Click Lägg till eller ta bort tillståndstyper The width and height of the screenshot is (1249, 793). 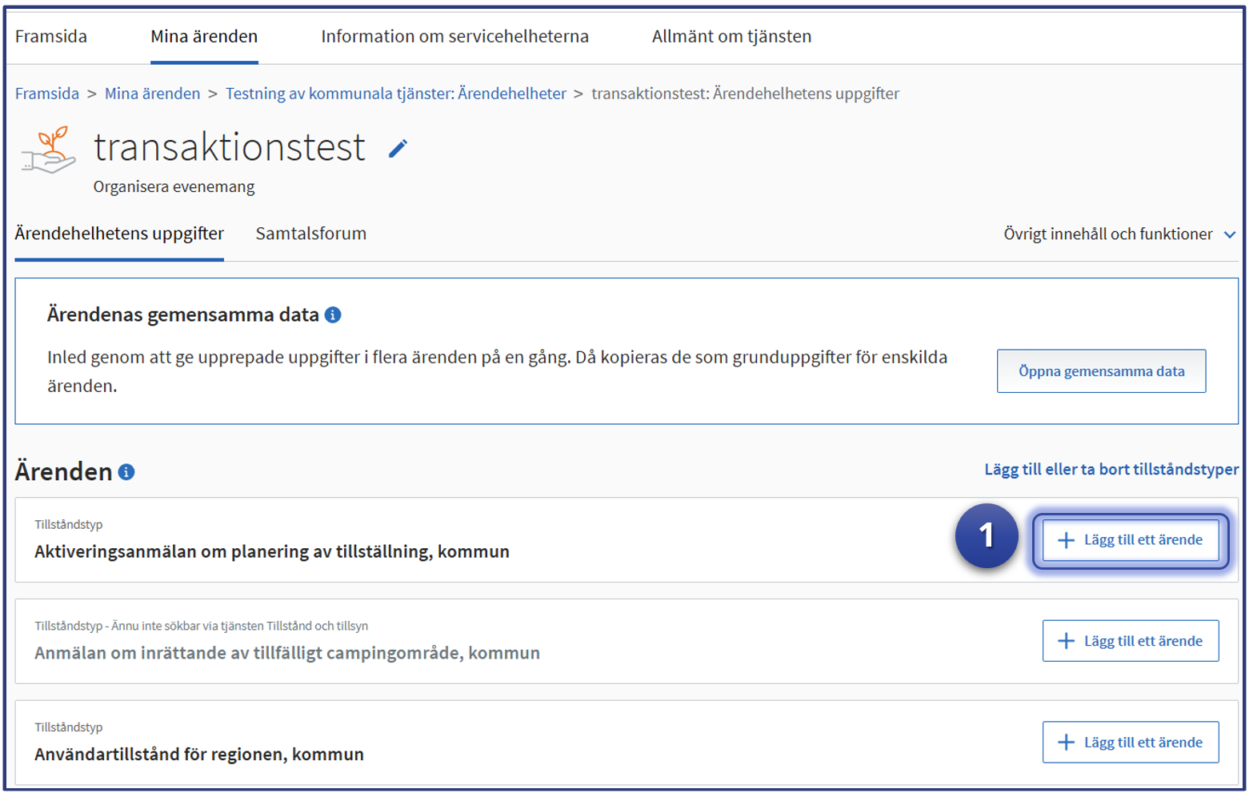1111,470
